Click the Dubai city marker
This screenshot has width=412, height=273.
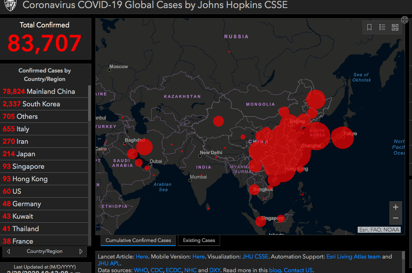coord(150,165)
